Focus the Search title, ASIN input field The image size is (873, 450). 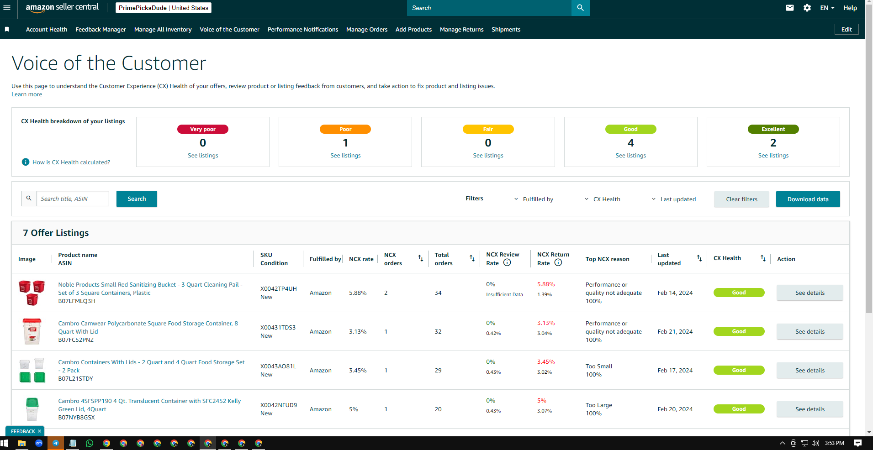(73, 199)
